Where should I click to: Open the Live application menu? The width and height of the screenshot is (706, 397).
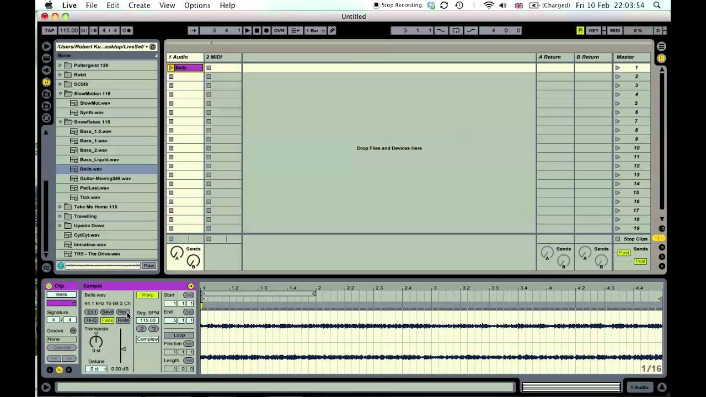coord(69,5)
